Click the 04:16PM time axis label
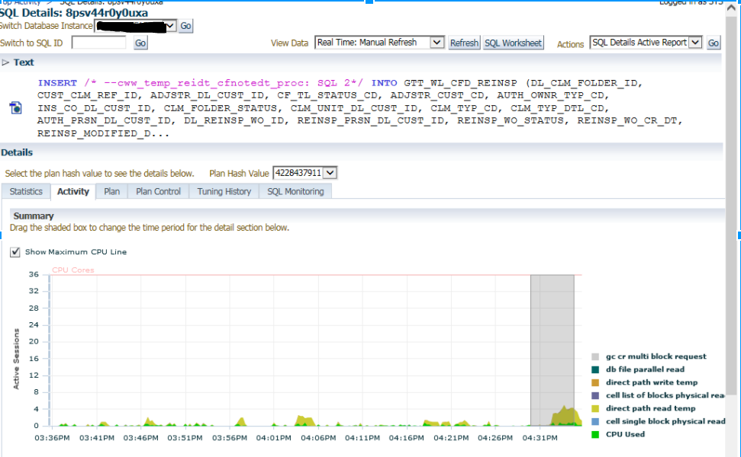 click(407, 438)
